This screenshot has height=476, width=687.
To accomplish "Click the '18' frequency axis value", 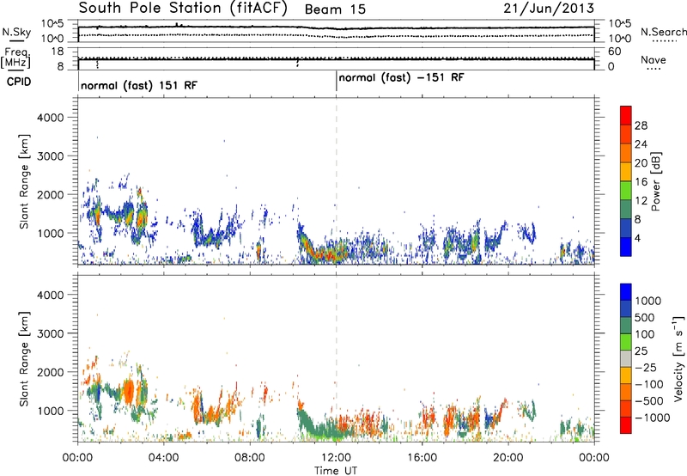I will 58,52.
